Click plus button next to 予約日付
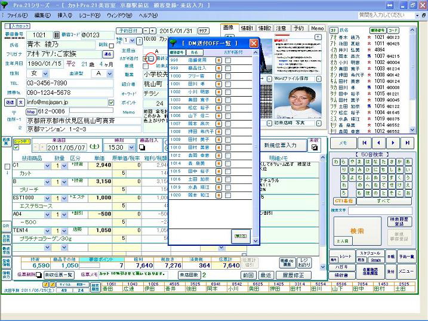This screenshot has height=321, width=428. coord(153,31)
